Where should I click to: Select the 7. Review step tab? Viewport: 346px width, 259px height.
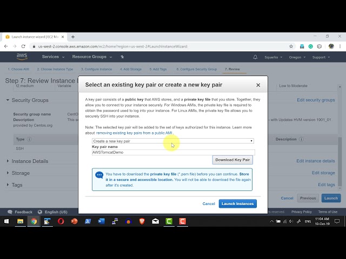point(232,69)
